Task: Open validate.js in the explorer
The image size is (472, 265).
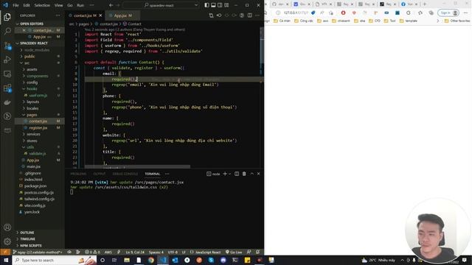Action: coord(38,154)
